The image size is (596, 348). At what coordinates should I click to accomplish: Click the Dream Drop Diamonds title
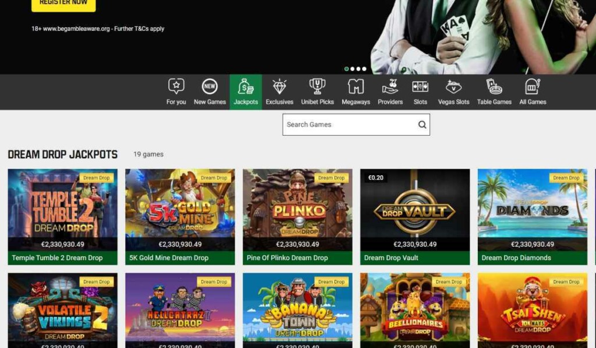pos(516,258)
